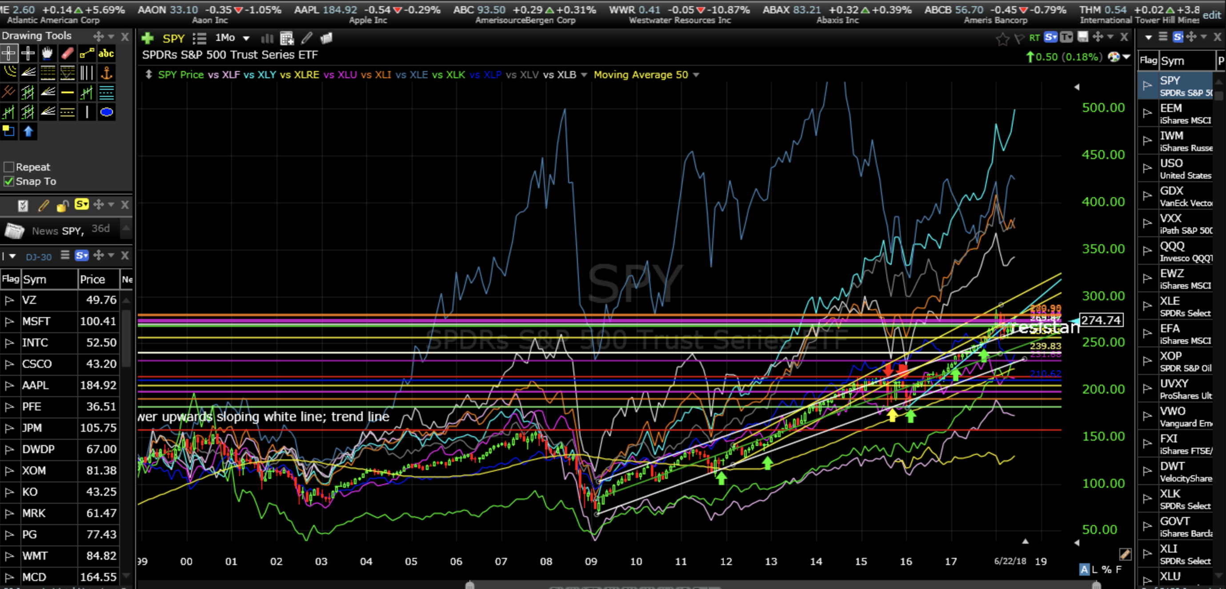The image size is (1226, 589).
Task: Enable the Repeat checkbox
Action: pos(8,167)
